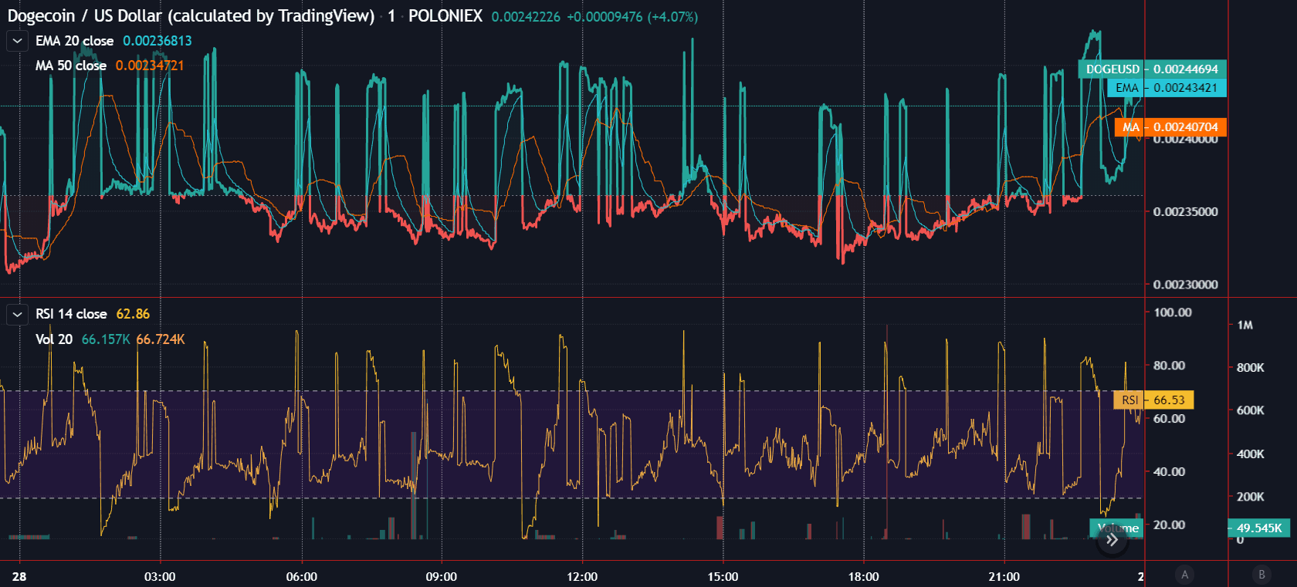Click the 200K volume axis tick
This screenshot has width=1297, height=587.
[x=1250, y=498]
